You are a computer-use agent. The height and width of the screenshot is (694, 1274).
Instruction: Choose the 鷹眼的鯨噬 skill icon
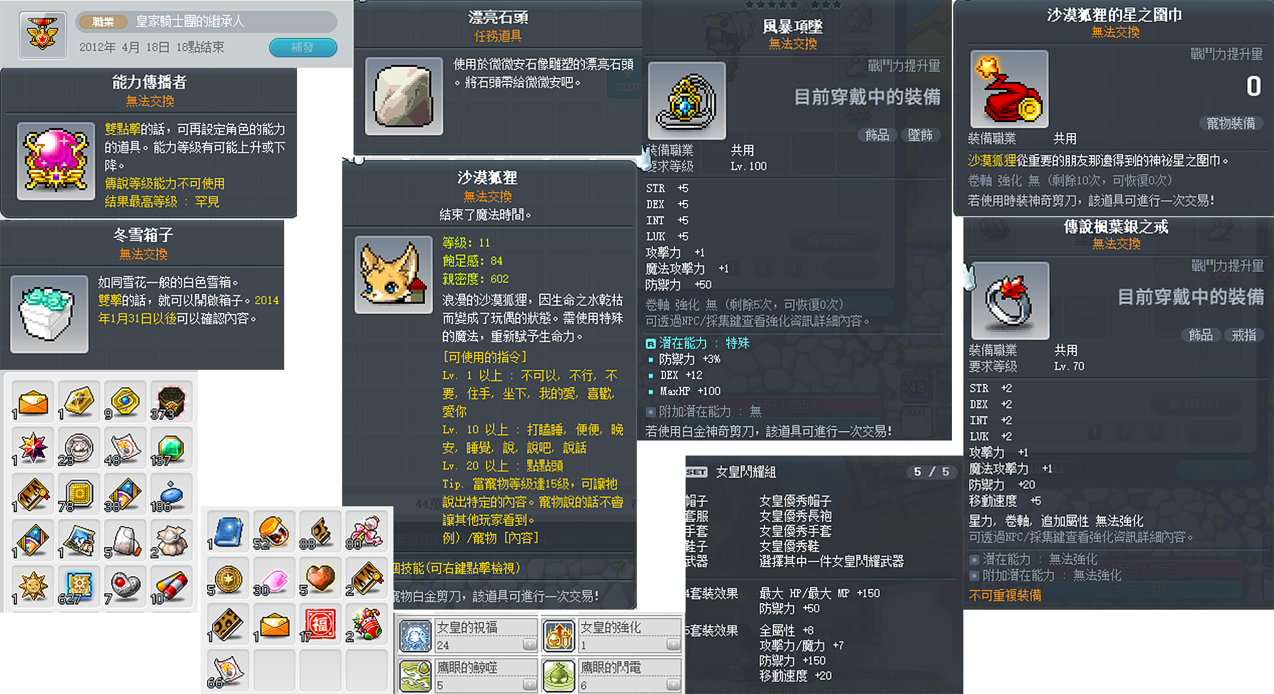[x=415, y=675]
